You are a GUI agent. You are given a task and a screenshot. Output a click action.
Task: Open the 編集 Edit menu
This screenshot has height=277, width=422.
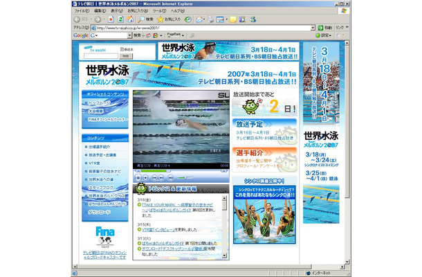[100, 11]
